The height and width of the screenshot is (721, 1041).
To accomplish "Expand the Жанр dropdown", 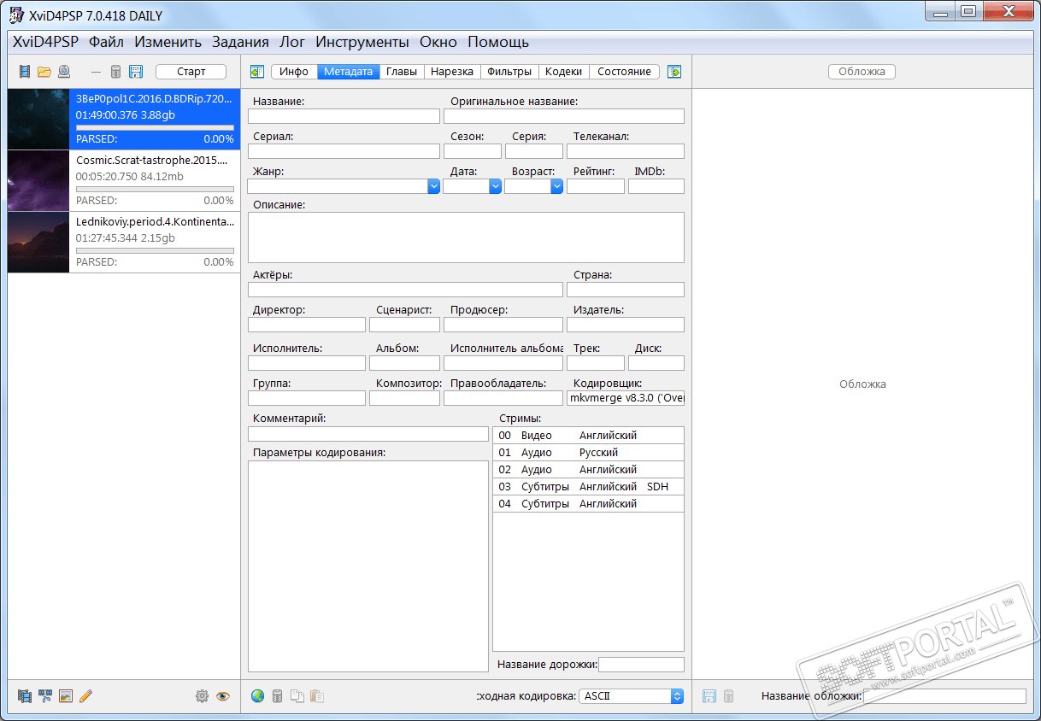I will pyautogui.click(x=433, y=186).
